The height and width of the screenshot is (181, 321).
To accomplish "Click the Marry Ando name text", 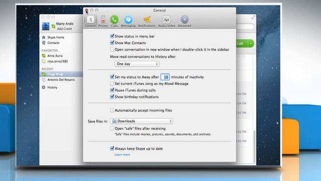I will coord(65,24).
